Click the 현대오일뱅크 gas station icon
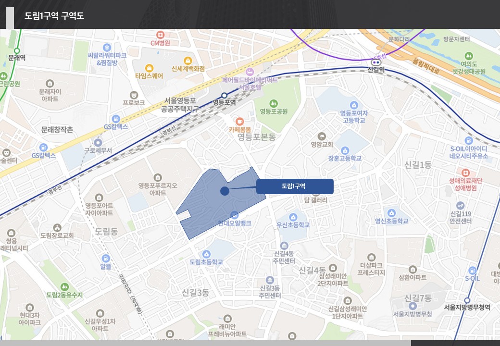The height and width of the screenshot is (346, 500). [235, 215]
